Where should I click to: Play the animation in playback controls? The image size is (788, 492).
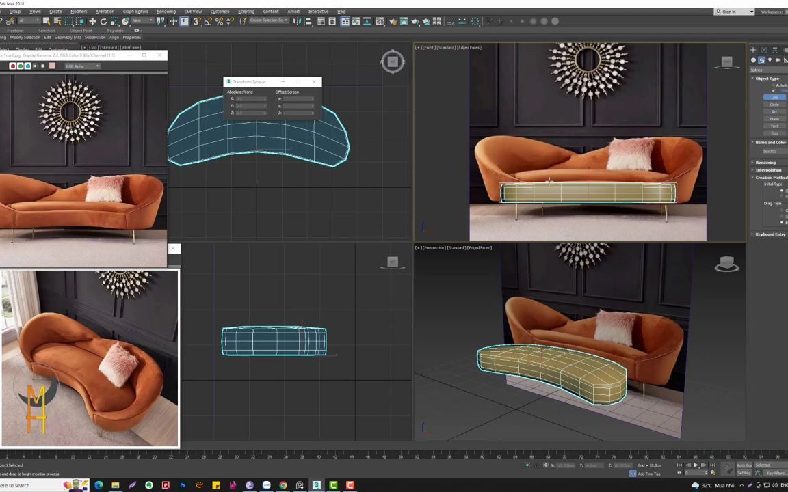(695, 465)
